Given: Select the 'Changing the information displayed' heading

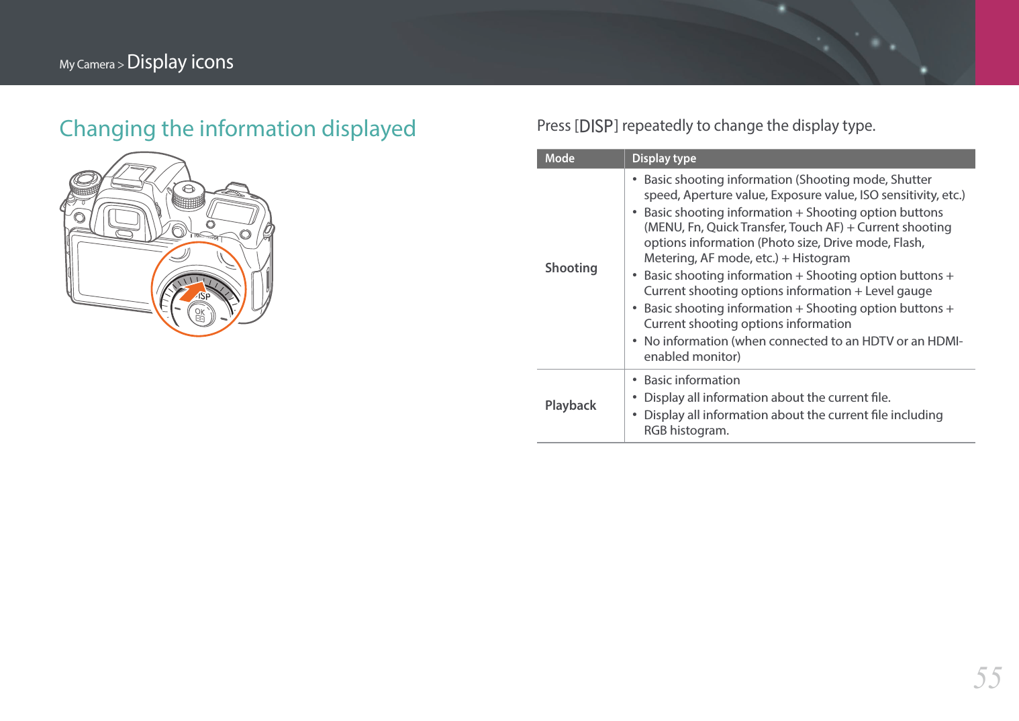Looking at the screenshot, I should click(238, 128).
